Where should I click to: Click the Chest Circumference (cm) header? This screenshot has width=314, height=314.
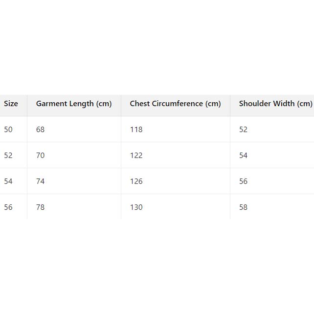175,104
